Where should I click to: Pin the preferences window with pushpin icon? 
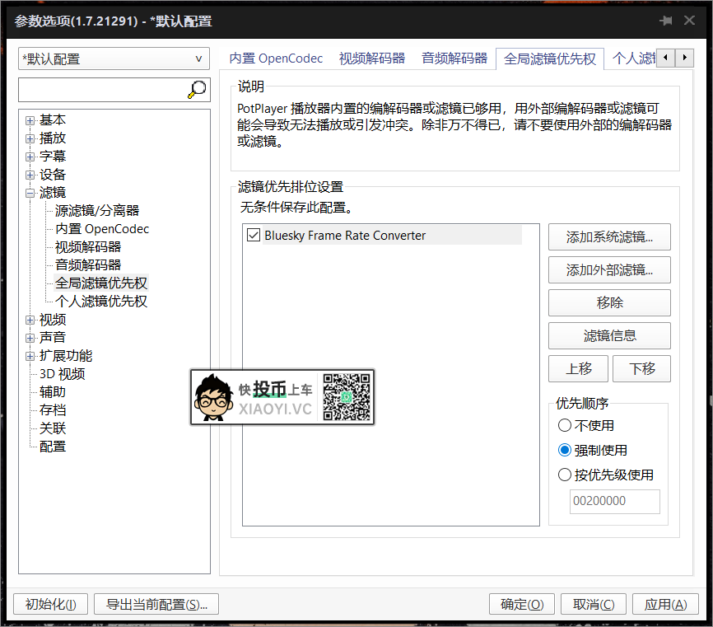point(666,21)
